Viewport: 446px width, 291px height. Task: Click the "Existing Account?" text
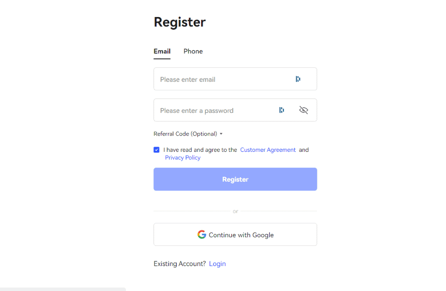(x=180, y=264)
